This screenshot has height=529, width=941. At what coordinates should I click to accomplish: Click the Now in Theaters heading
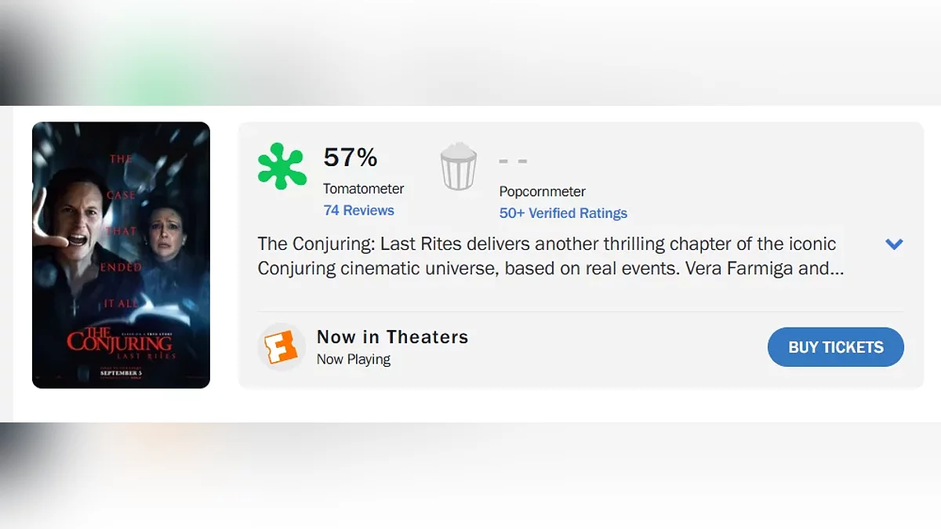(x=392, y=337)
